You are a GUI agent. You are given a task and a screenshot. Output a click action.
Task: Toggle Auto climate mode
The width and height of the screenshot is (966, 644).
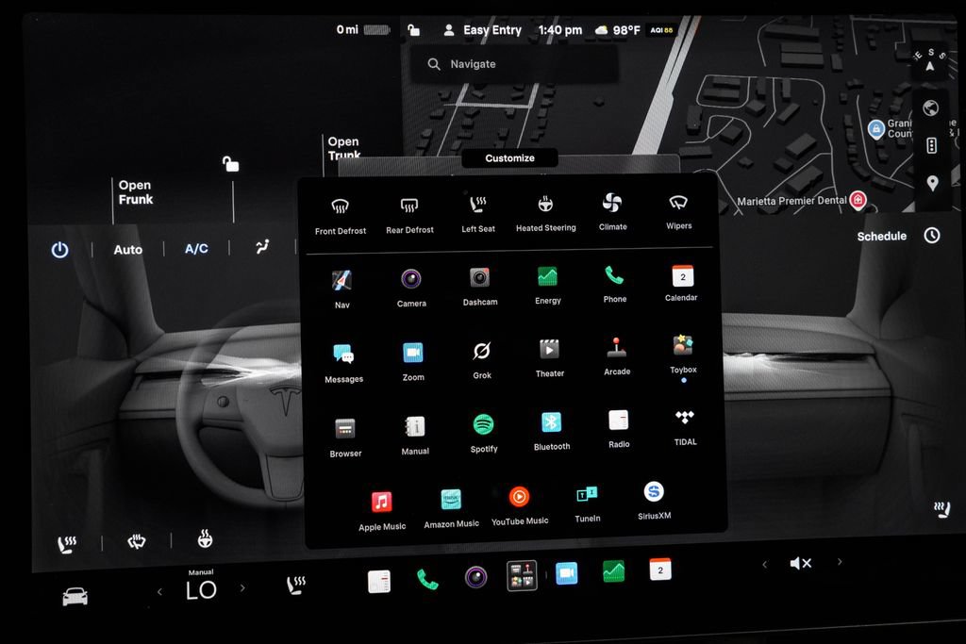[x=127, y=249]
